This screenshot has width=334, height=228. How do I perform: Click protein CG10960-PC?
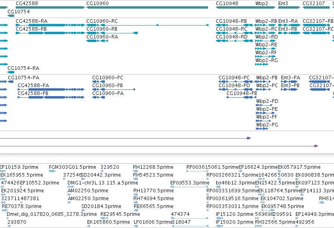(x=108, y=78)
